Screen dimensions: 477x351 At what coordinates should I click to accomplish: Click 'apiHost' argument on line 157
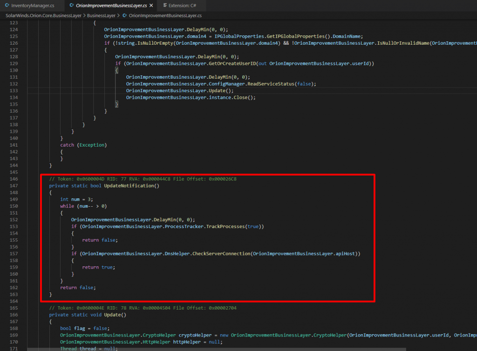coord(345,253)
